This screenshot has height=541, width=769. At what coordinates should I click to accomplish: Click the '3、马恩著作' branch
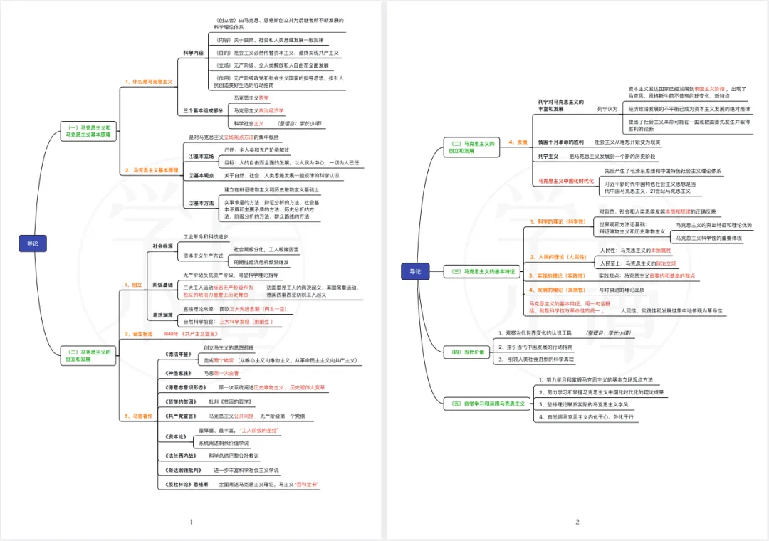[x=138, y=416]
